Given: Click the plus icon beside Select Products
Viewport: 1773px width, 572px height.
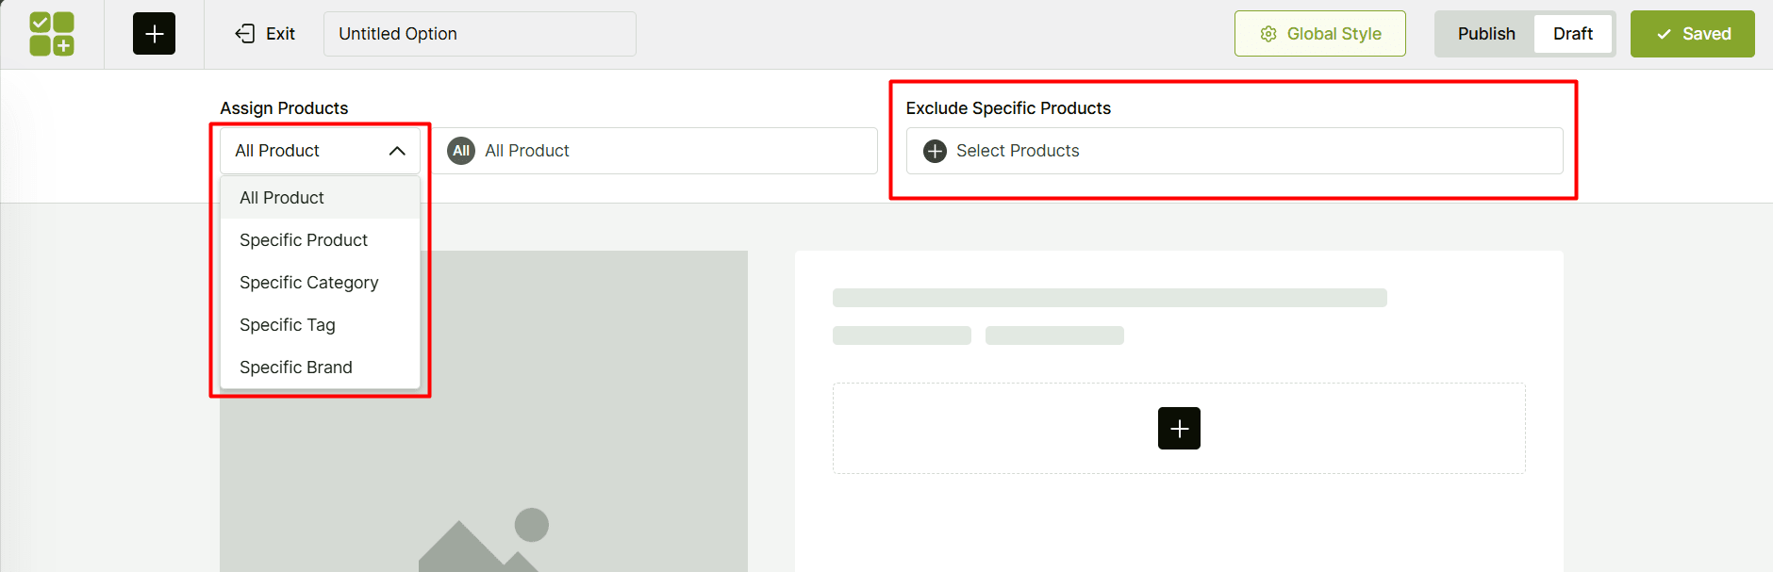Looking at the screenshot, I should tap(935, 151).
